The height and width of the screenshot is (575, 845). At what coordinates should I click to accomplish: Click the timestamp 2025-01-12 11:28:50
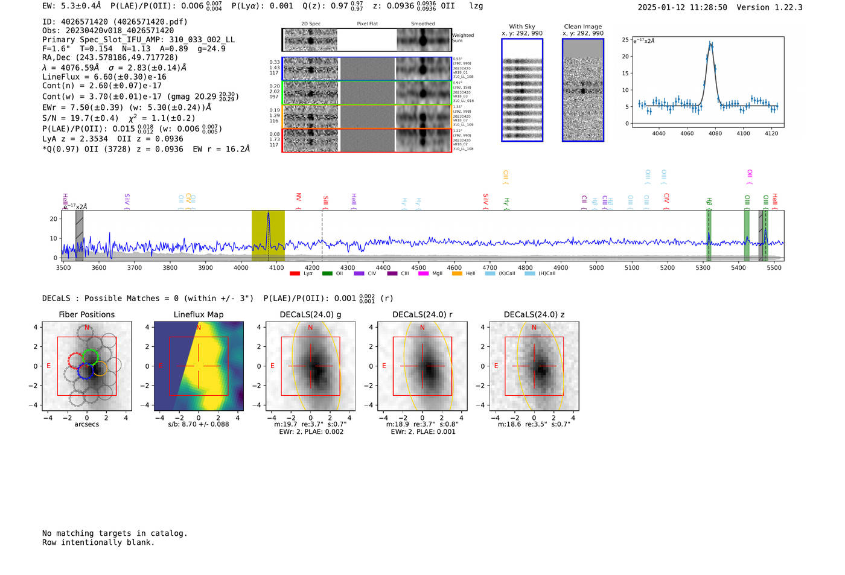point(683,7)
